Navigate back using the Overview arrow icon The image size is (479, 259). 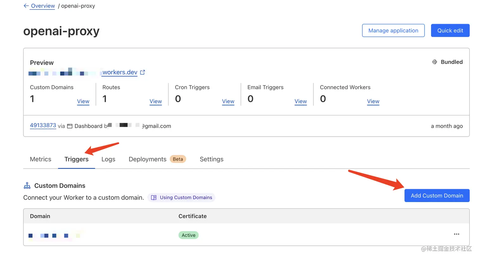(26, 6)
